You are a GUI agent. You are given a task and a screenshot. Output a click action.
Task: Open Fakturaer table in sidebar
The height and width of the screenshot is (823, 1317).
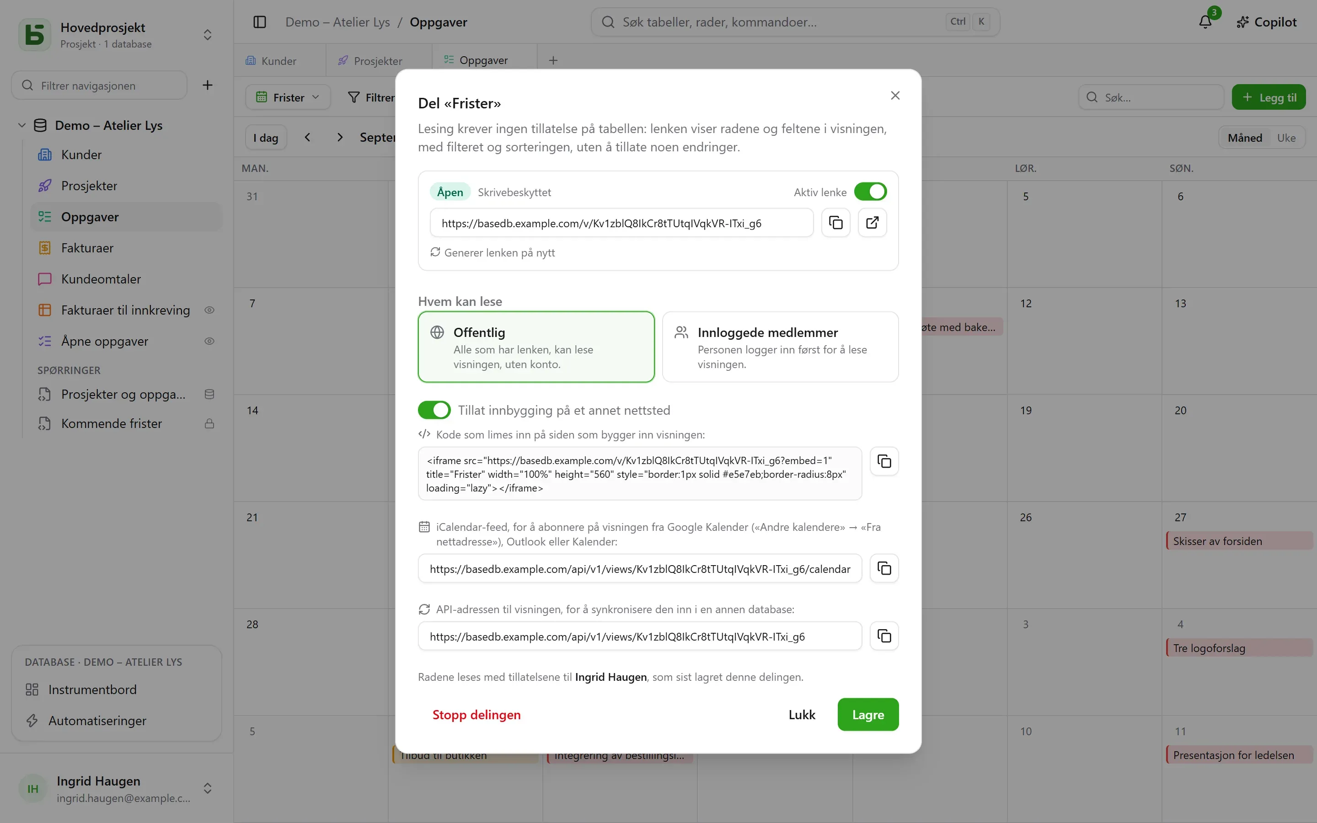click(126, 248)
